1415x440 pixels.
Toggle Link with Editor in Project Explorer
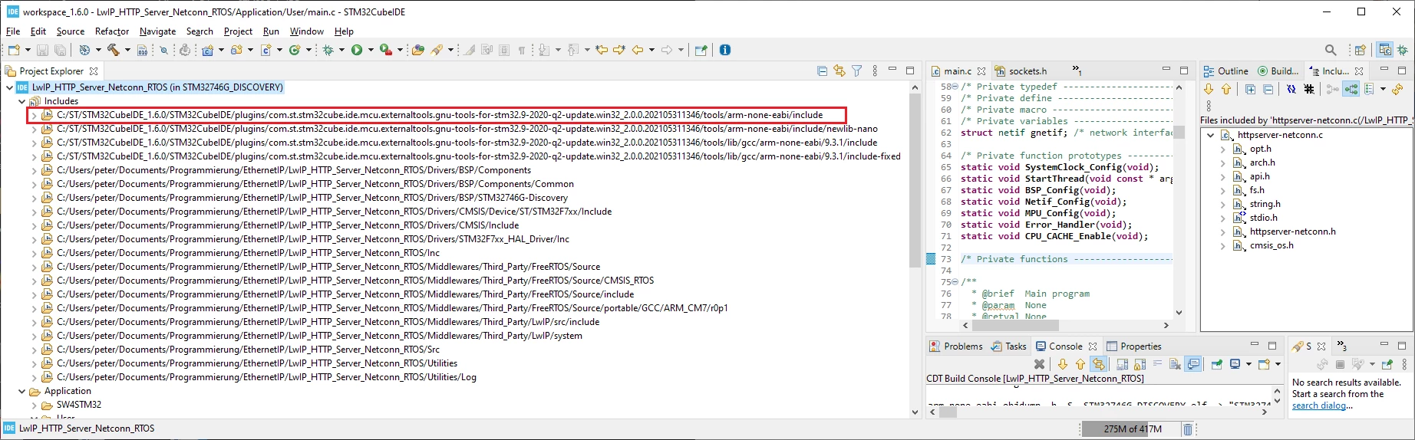point(839,71)
